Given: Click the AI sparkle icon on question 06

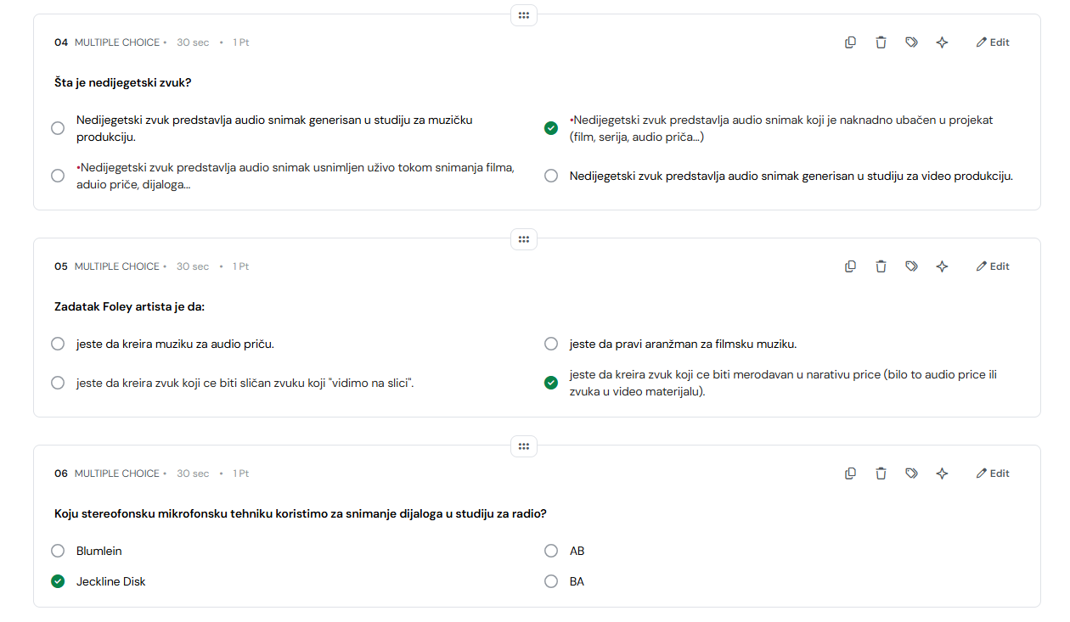Looking at the screenshot, I should 942,474.
